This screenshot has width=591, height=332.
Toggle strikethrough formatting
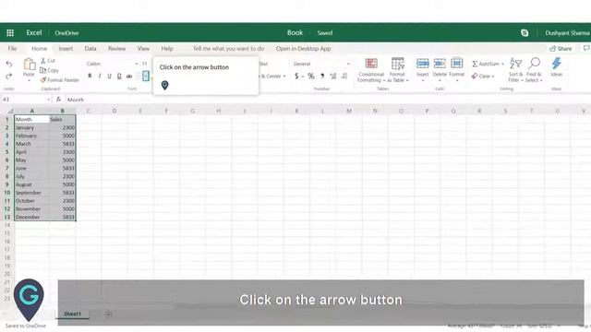(x=129, y=76)
